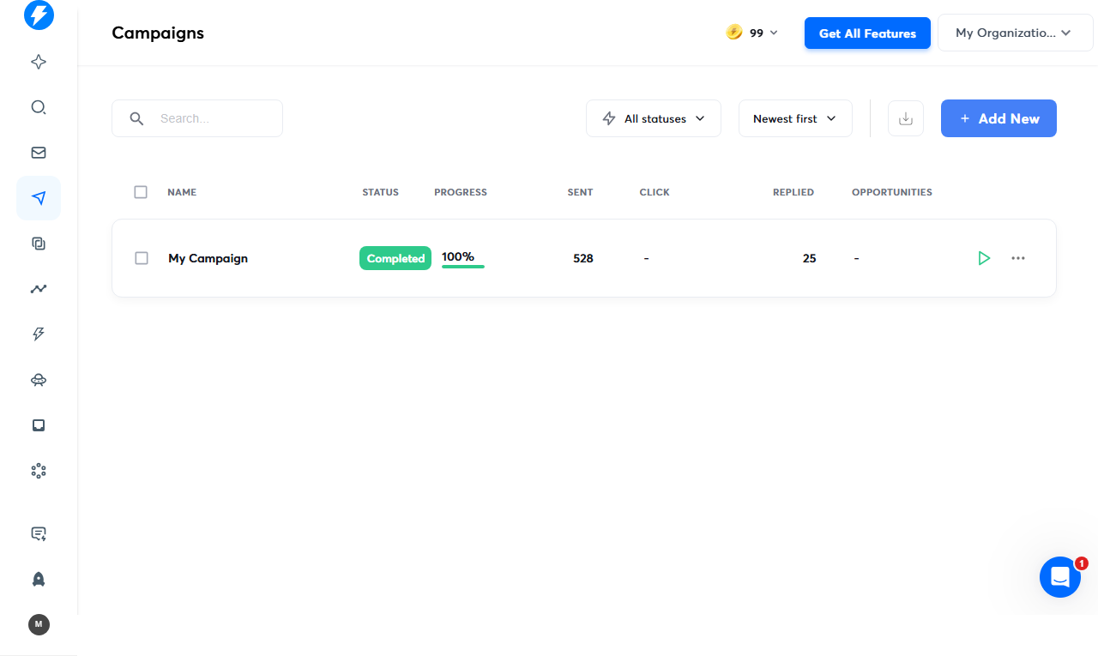The image size is (1098, 656).
Task: Open the Analytics trend line icon
Action: (39, 289)
